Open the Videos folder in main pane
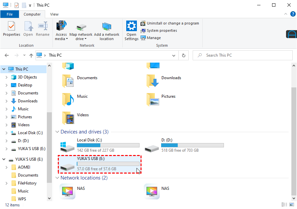Image resolution: width=297 pixels, height=209 pixels. pyautogui.click(x=75, y=118)
